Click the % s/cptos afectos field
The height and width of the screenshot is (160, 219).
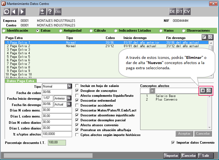(x=57, y=134)
